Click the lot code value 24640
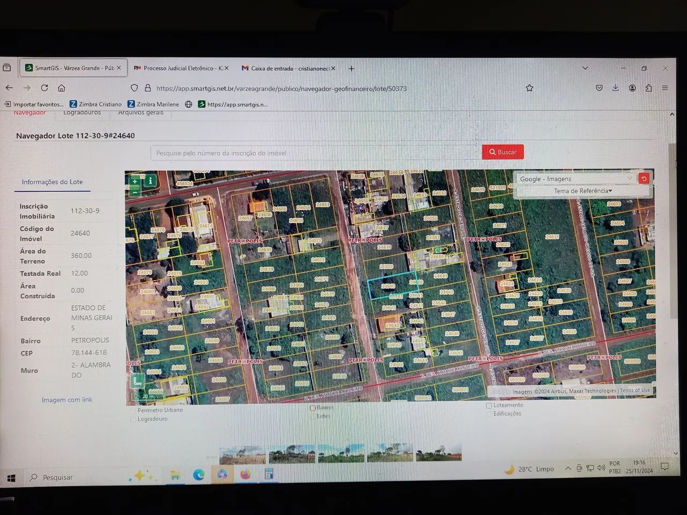Image resolution: width=687 pixels, height=515 pixels. pyautogui.click(x=81, y=233)
